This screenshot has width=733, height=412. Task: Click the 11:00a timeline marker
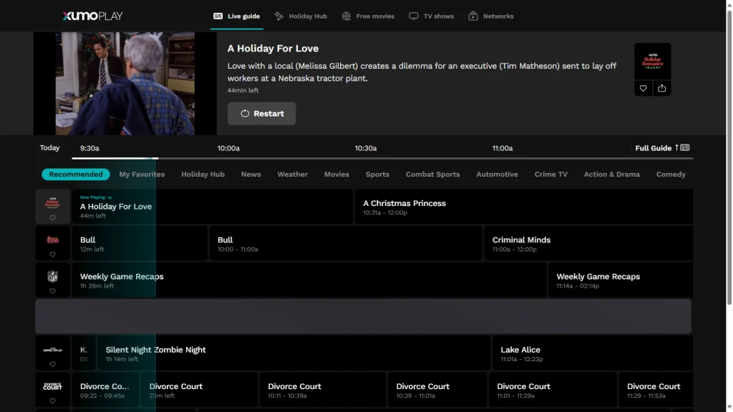pyautogui.click(x=502, y=148)
